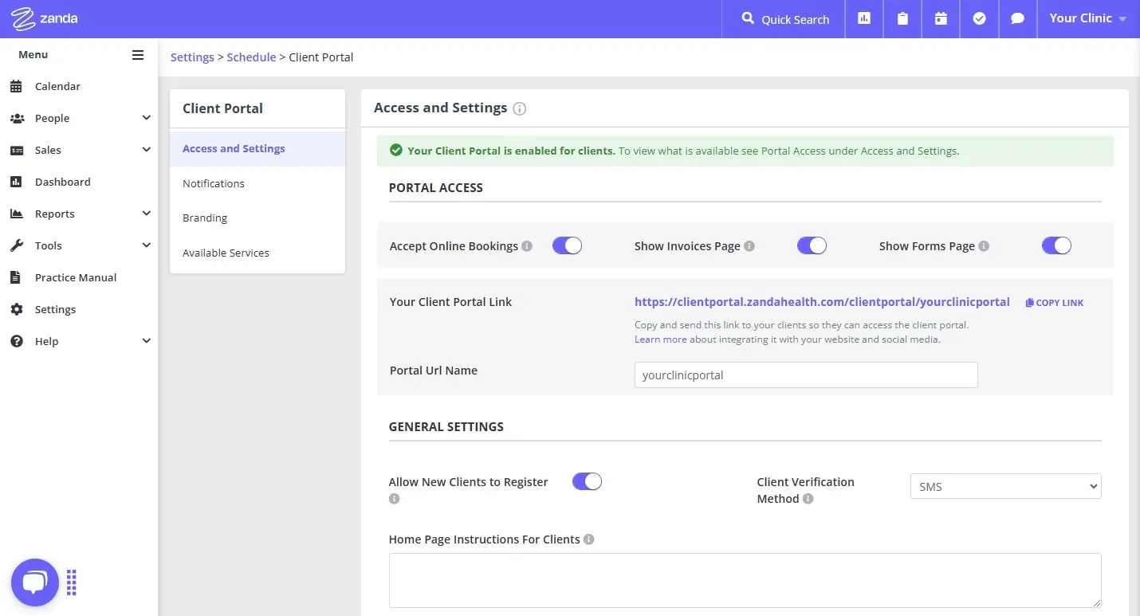Open the client portal URL link

(x=822, y=302)
